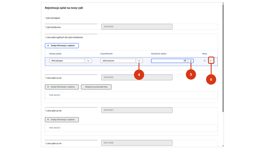Cancel the fee row with X icon
Viewport: 268px width, 150px height.
[x=205, y=61]
